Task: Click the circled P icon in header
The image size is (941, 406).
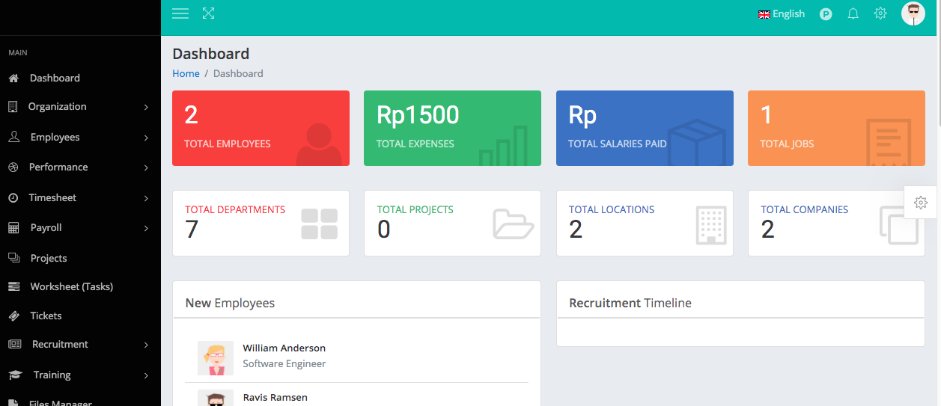Action: pyautogui.click(x=826, y=14)
